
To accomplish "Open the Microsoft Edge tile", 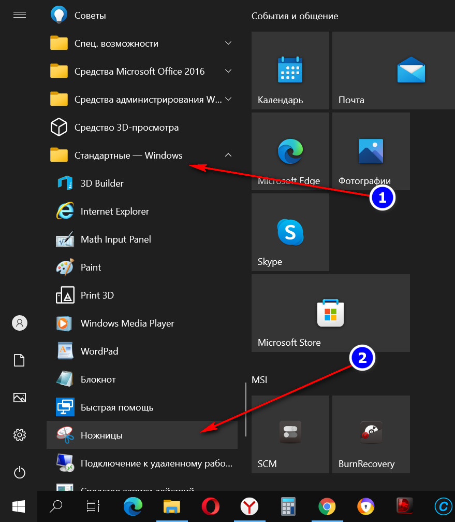I will pos(290,151).
